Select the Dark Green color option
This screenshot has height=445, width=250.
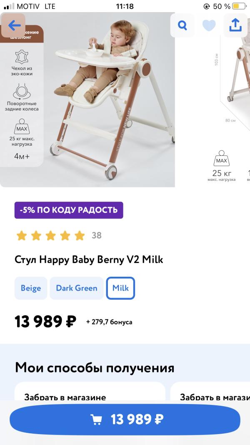coord(77,288)
